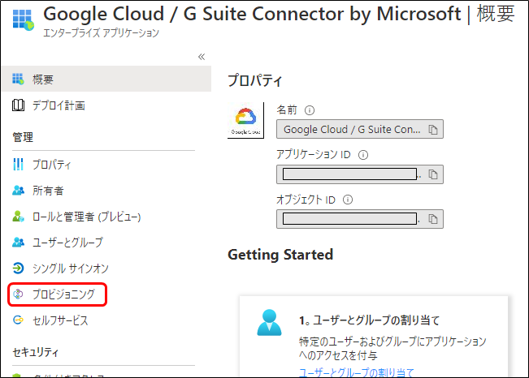
Task: Open ユーザーとグループ in the sidebar
Action: [x=67, y=243]
